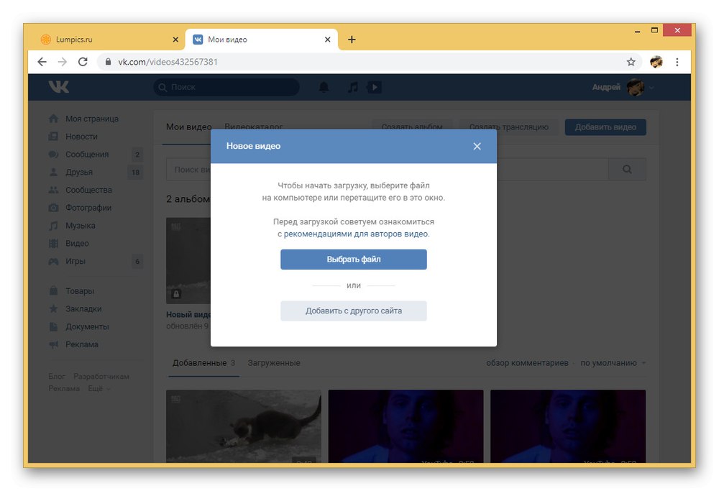Viewport: 719px width, 491px height.
Task: Click the Видео film icon in sidebar
Action: point(54,244)
